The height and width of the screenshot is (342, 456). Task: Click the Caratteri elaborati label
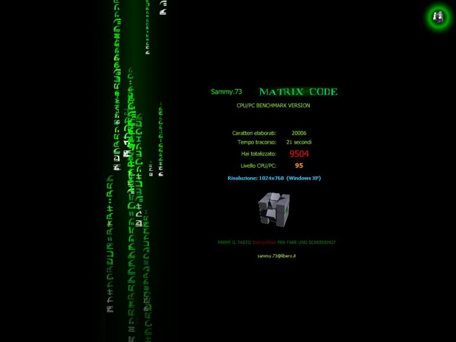(x=254, y=133)
